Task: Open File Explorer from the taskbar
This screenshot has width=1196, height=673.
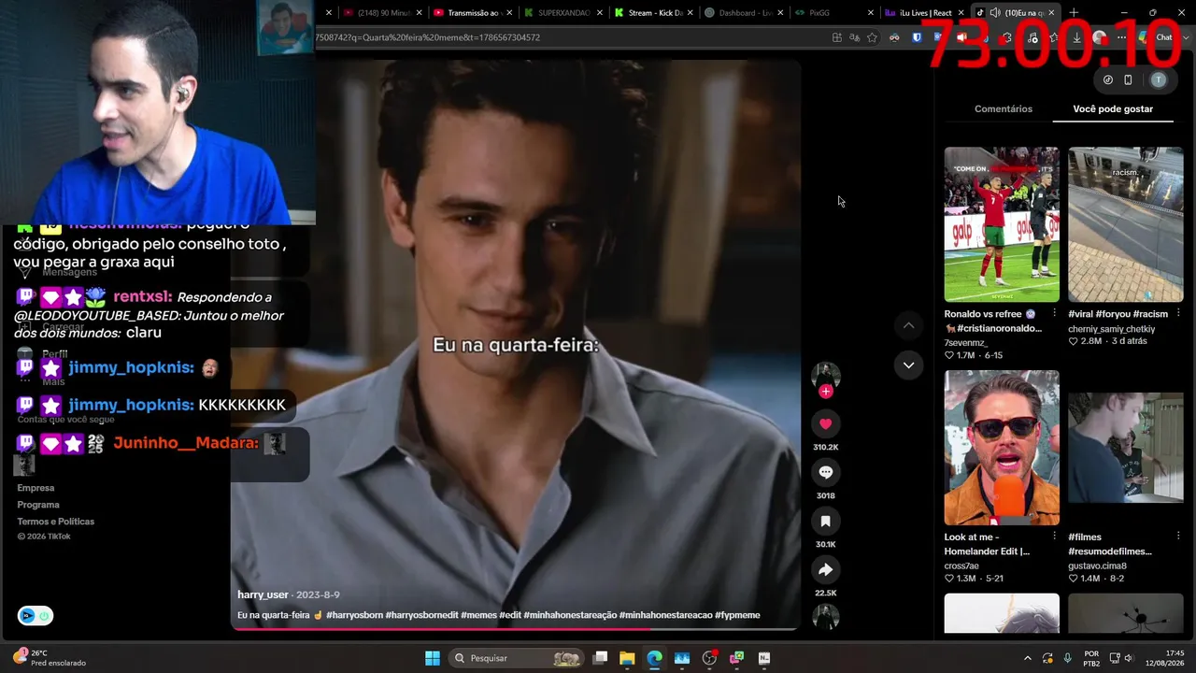Action: [627, 658]
